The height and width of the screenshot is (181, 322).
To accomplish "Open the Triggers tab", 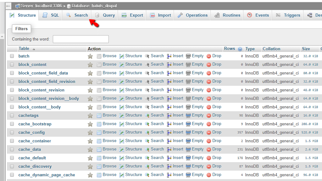I will coord(288,15).
